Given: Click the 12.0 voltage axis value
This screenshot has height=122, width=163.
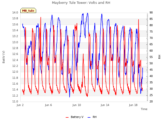Looking at the screenshot, I should [15, 72].
